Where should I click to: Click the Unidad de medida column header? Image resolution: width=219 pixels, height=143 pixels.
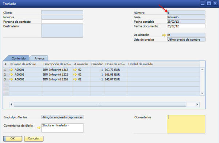164,64
